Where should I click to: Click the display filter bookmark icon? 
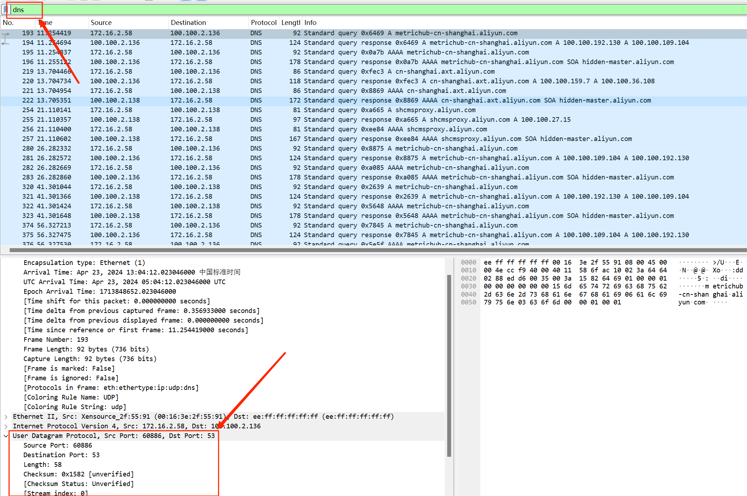(x=5, y=10)
